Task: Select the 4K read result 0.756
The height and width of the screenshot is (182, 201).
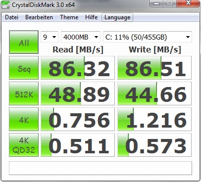Action: pos(78,119)
